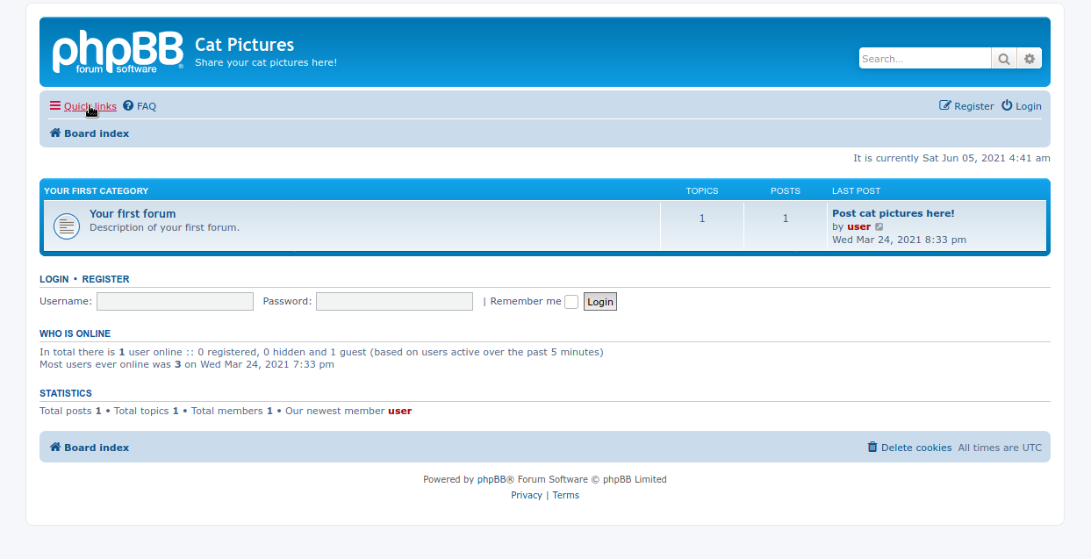Click the home icon in top breadcrumb
The image size is (1091, 559).
(x=55, y=133)
